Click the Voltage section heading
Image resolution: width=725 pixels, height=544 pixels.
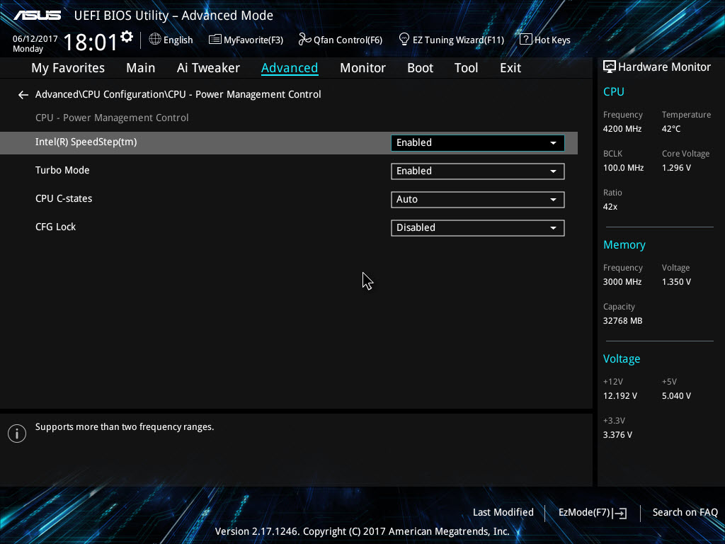pyautogui.click(x=622, y=358)
